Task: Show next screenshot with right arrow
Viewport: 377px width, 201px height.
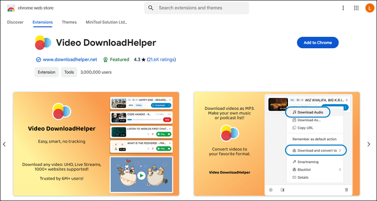Action: coord(369,144)
